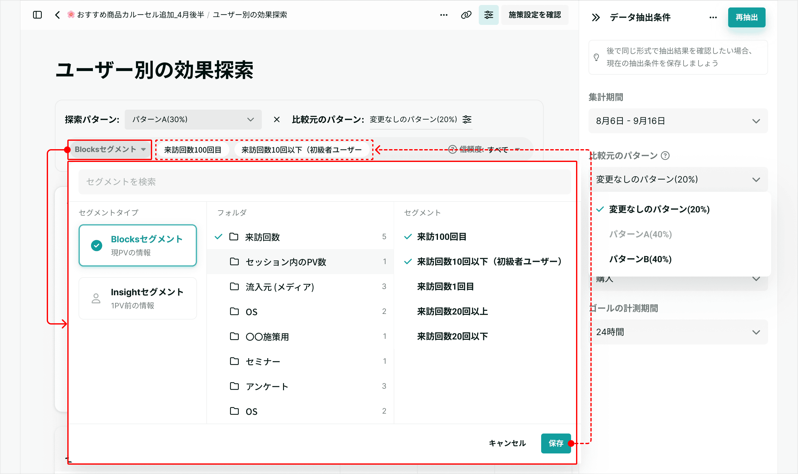Select Blocksセグメント type card
This screenshot has width=798, height=474.
pos(138,245)
